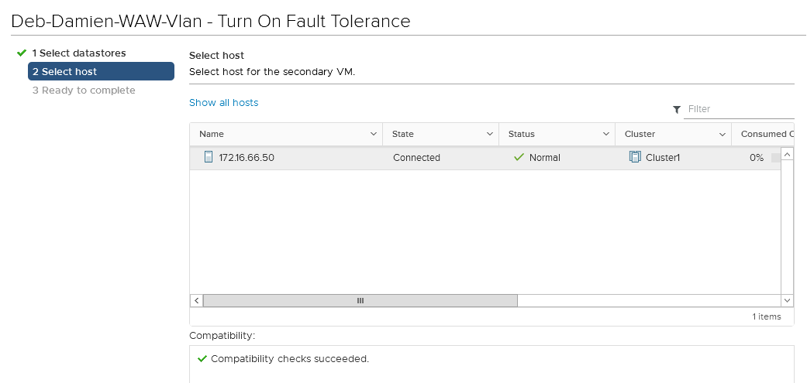
Task: Select the 172.16.66.50 host row
Action: point(310,158)
